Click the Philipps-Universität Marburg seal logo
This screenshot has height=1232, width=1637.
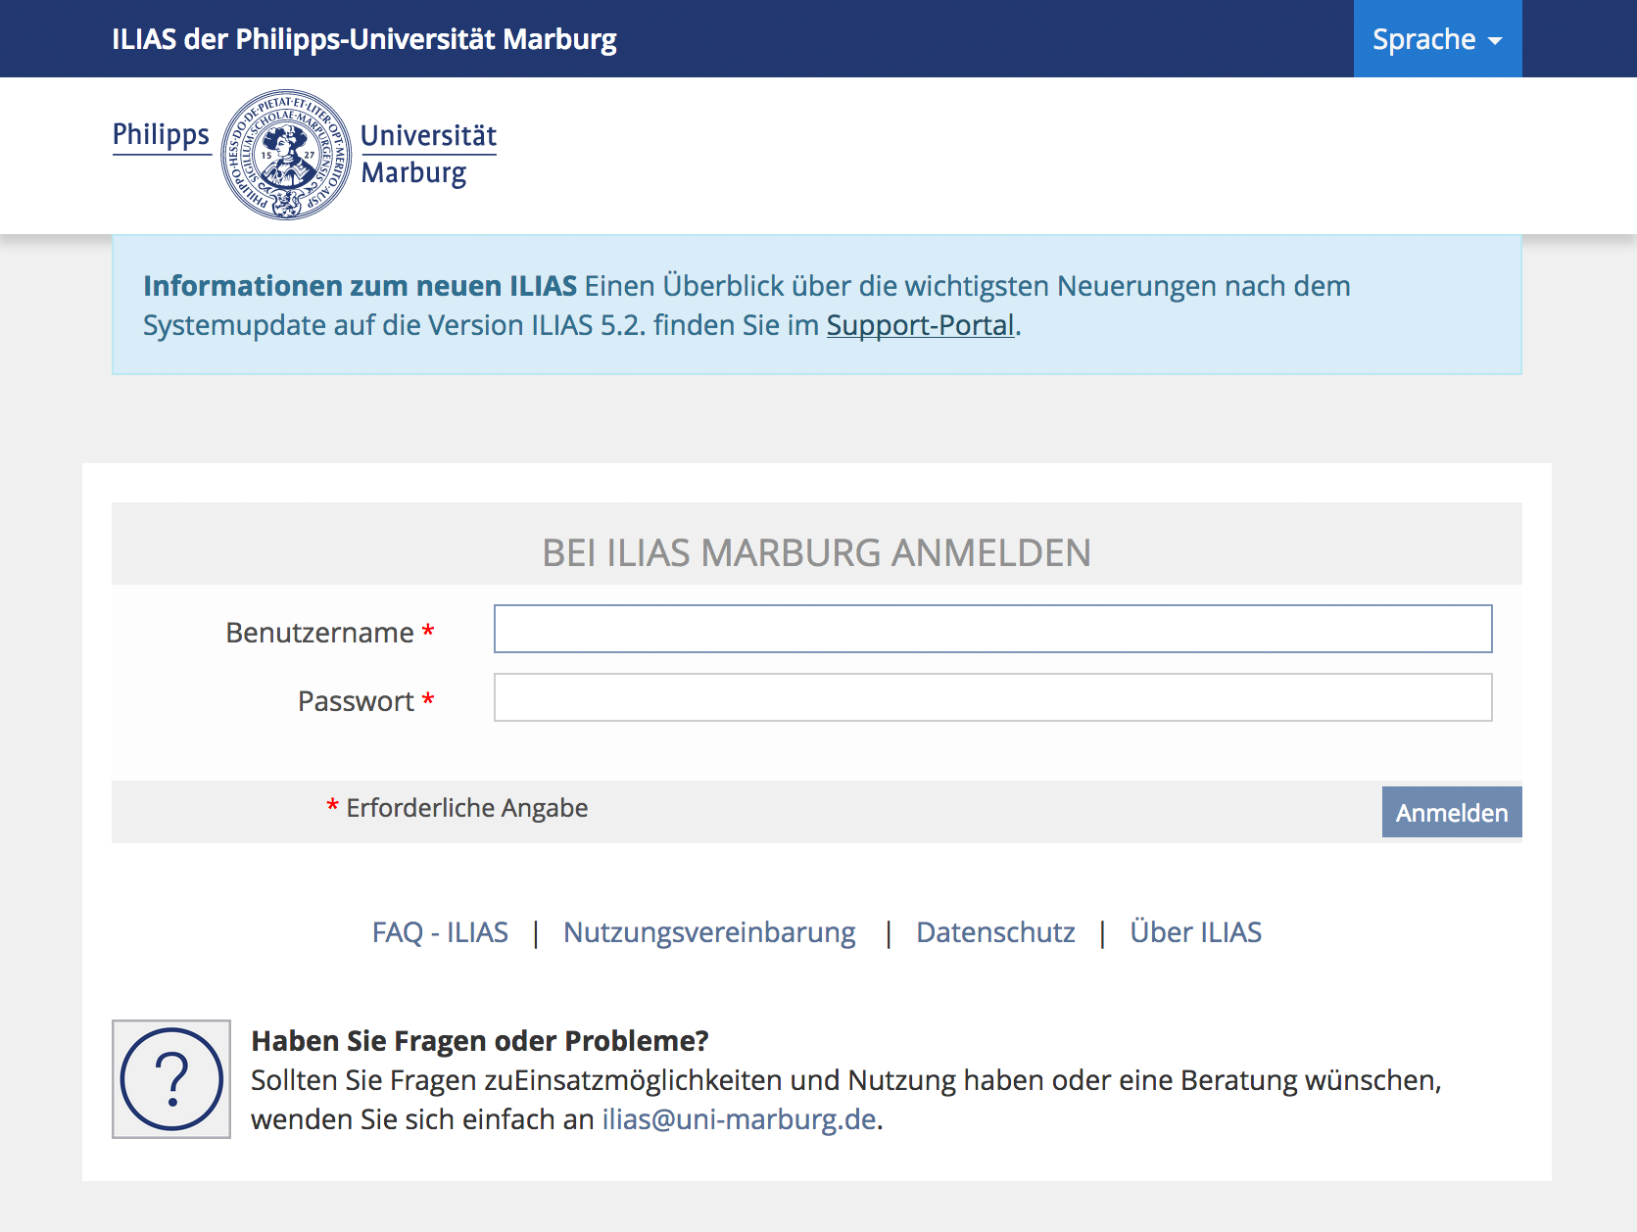[286, 155]
